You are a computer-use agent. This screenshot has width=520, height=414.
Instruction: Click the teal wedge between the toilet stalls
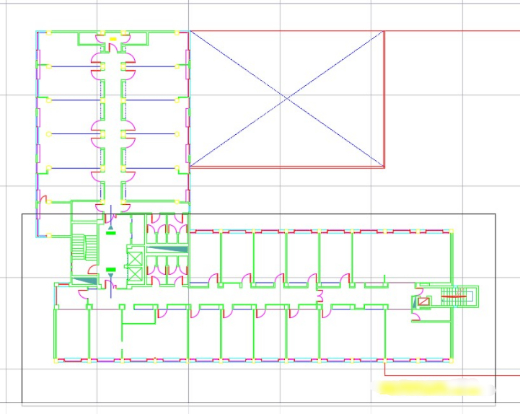click(x=169, y=250)
